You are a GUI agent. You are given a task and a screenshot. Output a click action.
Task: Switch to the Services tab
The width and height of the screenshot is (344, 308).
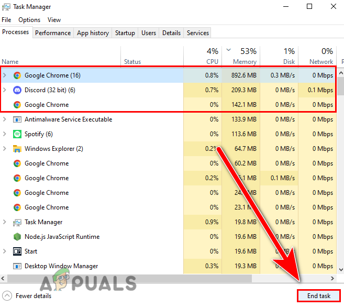198,33
